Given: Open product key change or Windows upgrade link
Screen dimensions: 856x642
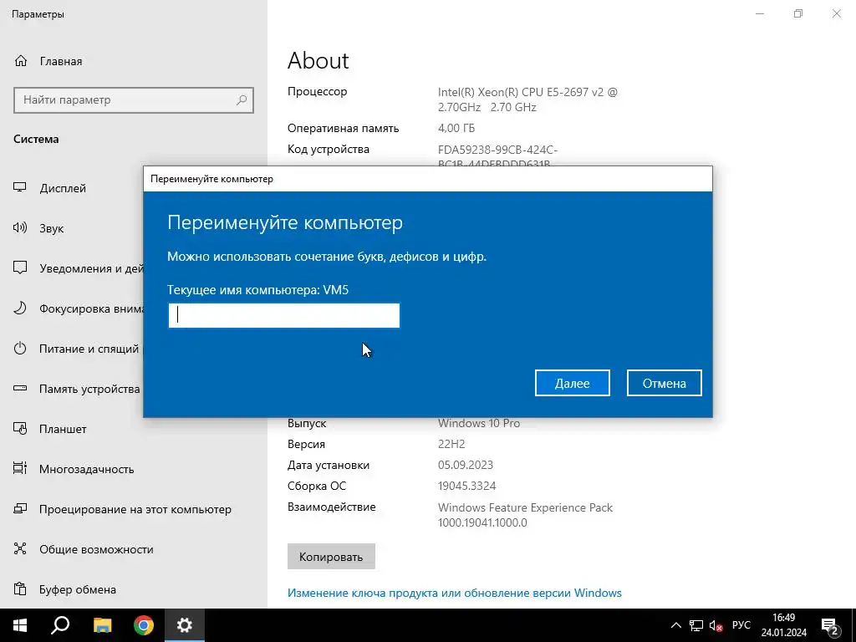Looking at the screenshot, I should click(454, 593).
